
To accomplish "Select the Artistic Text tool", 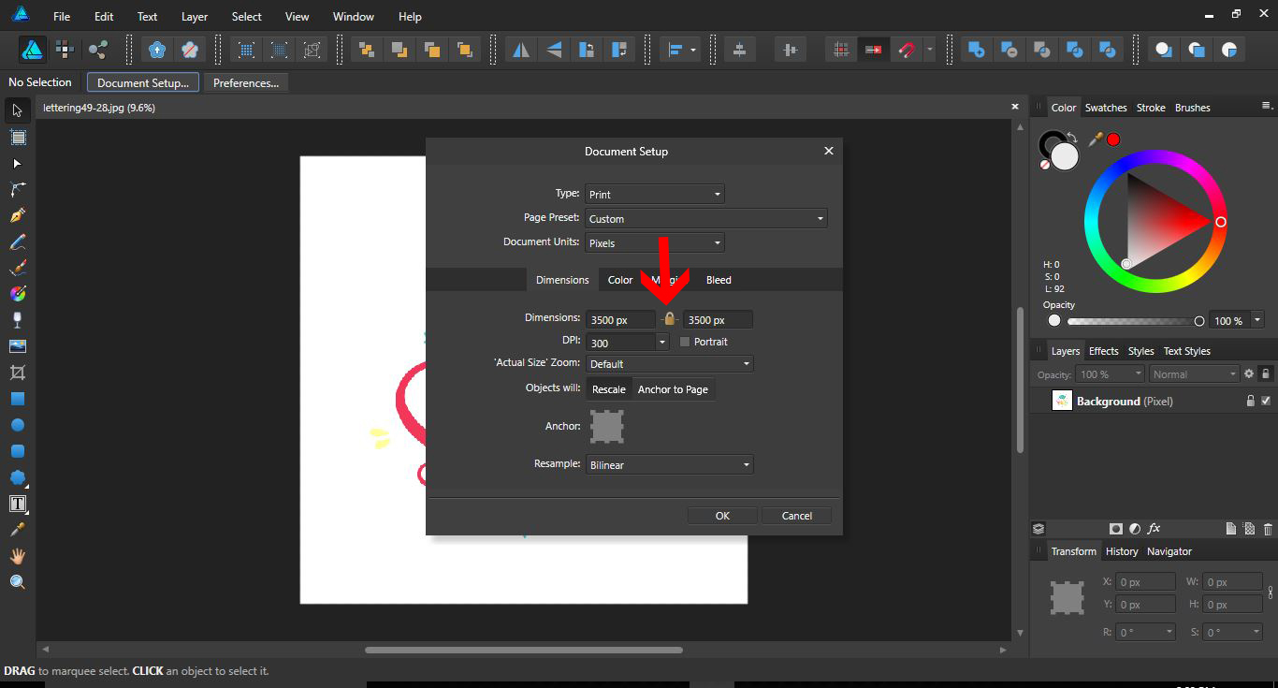I will click(x=17, y=504).
